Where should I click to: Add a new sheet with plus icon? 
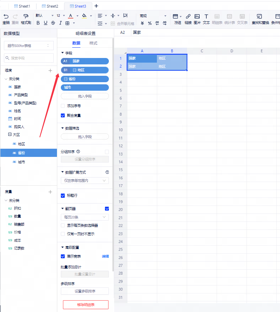click(x=96, y=6)
